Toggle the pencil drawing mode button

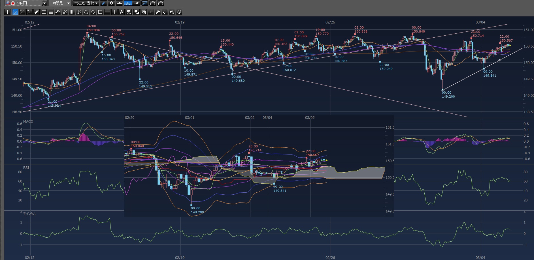pyautogui.click(x=104, y=3)
